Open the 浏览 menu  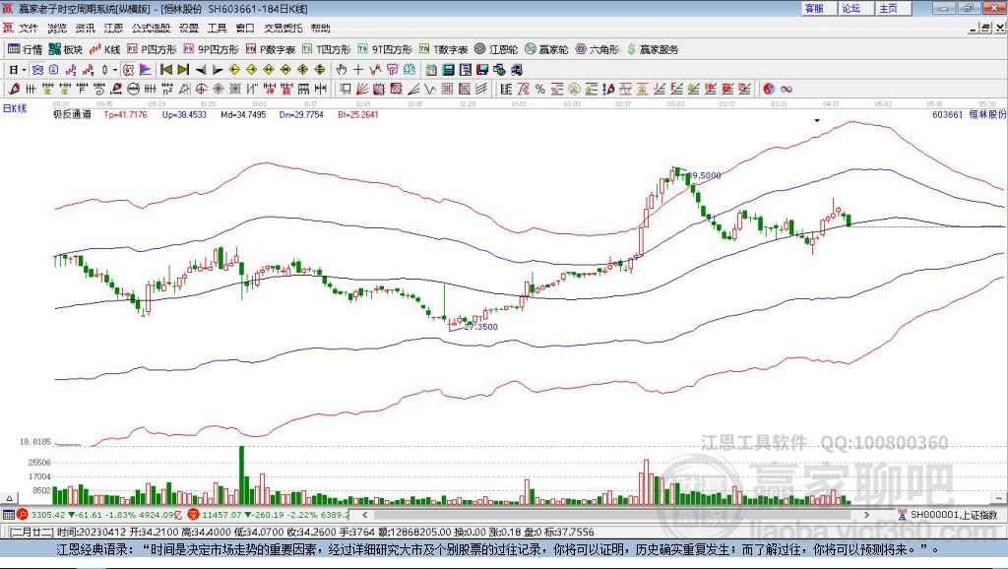pos(56,28)
